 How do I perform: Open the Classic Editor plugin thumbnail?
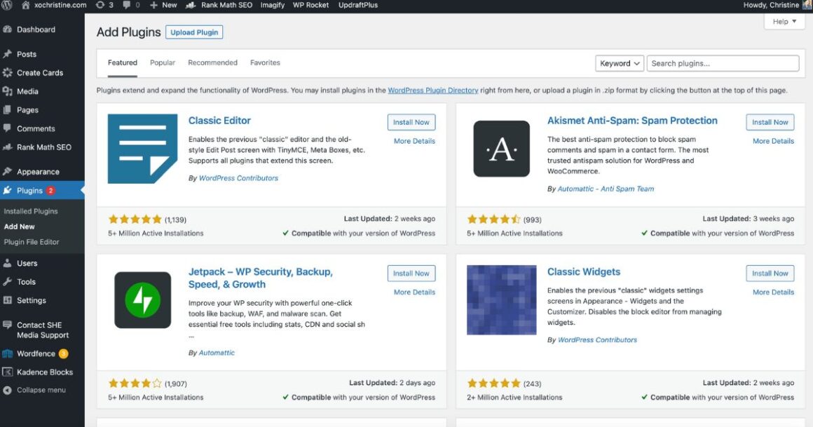[142, 149]
